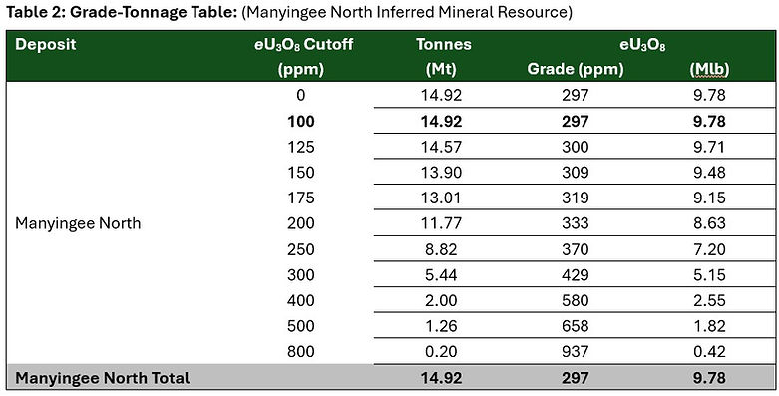Image resolution: width=779 pixels, height=396 pixels.
Task: Click the '(Mt)' unit label in header
Action: point(441,70)
